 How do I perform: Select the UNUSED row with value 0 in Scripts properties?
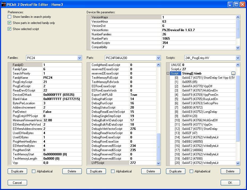pos(203,65)
